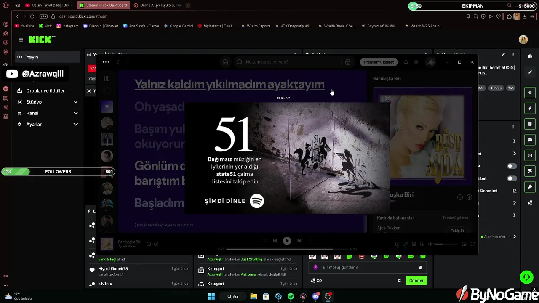
Task: Open chat bubble icon in right rail
Action: pos(530,140)
